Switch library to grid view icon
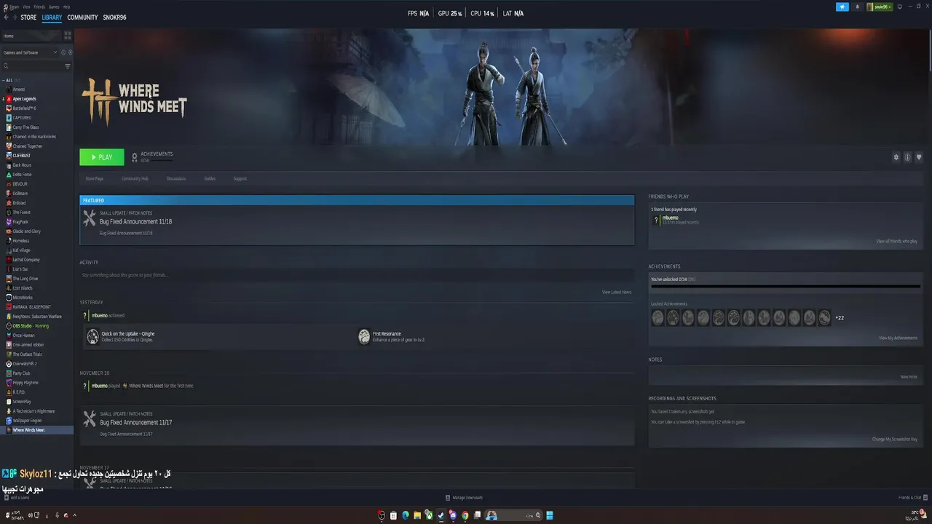932x524 pixels. click(68, 35)
